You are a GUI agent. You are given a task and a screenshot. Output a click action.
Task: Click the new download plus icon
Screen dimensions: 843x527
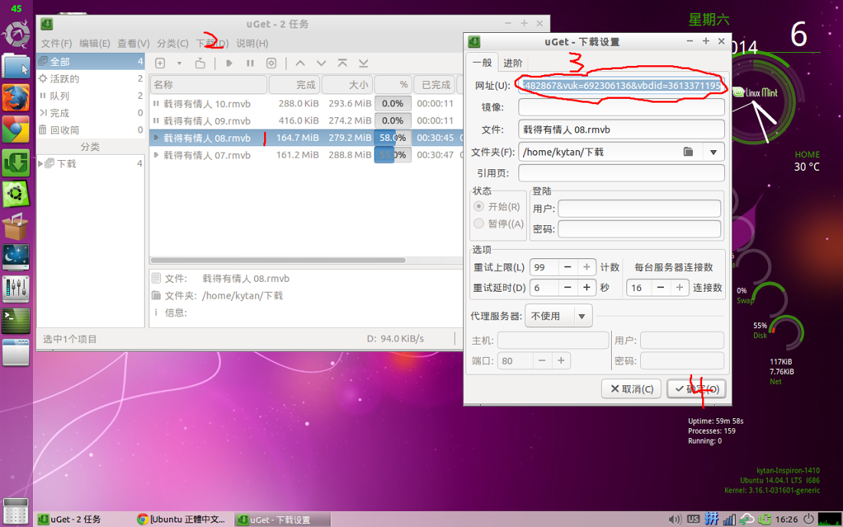160,64
